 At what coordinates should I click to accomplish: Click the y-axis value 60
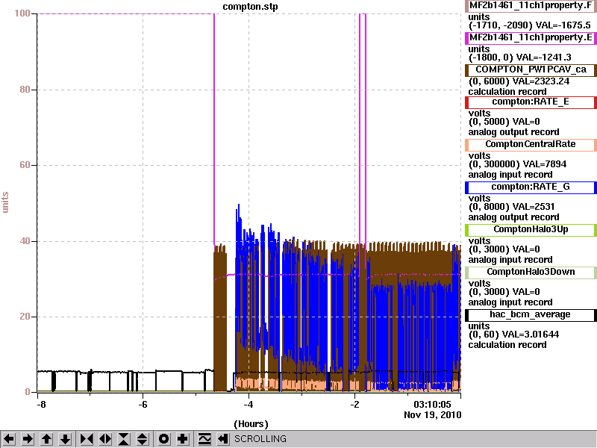pyautogui.click(x=25, y=165)
